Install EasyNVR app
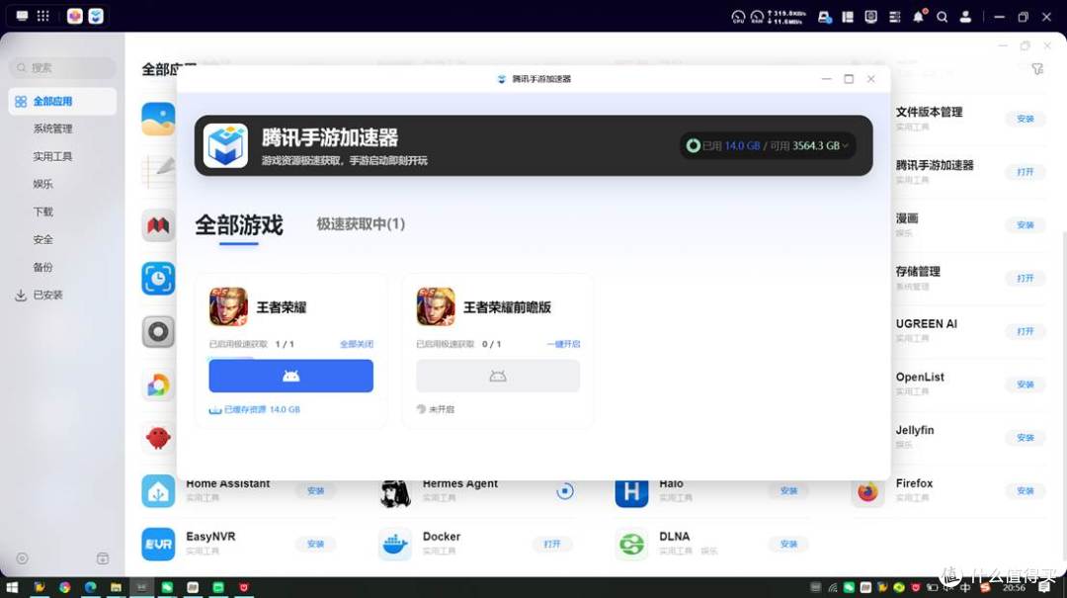The height and width of the screenshot is (598, 1067). [x=316, y=544]
